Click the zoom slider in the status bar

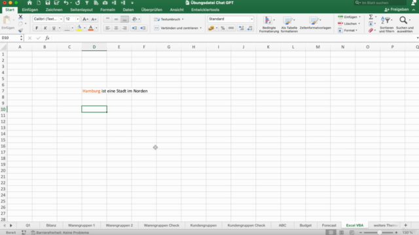pyautogui.click(x=379, y=232)
